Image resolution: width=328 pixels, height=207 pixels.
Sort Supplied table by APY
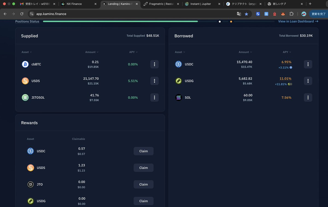133,52
